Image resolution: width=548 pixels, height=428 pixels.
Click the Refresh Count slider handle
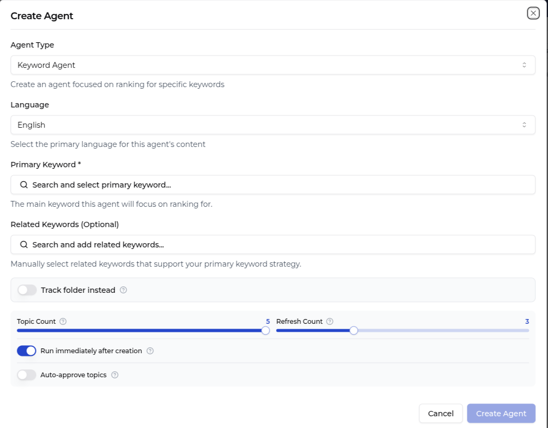tap(353, 331)
